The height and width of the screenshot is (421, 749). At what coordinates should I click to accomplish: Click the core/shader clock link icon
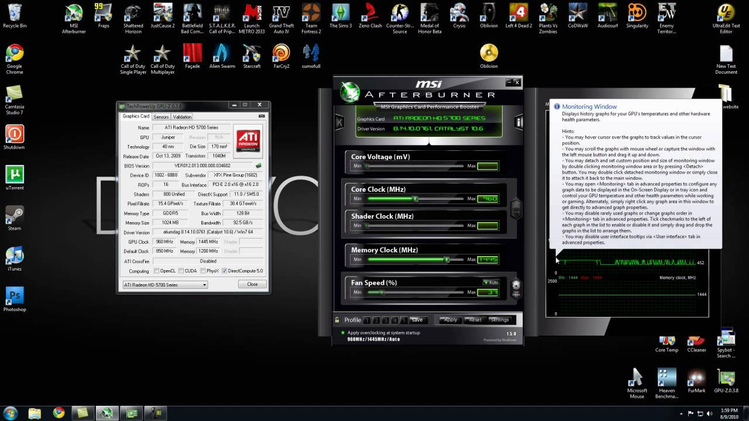(516, 208)
